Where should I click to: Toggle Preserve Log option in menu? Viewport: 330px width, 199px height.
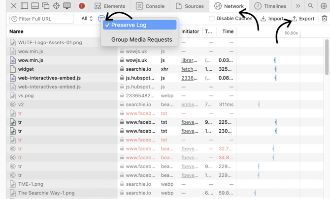tap(139, 25)
